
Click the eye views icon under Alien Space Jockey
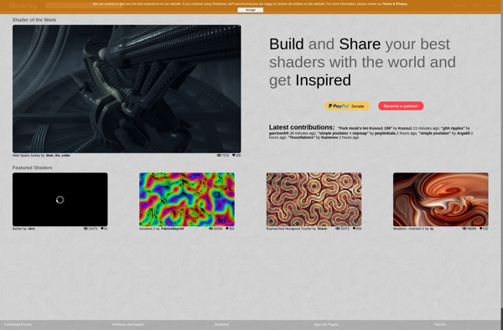click(x=219, y=156)
